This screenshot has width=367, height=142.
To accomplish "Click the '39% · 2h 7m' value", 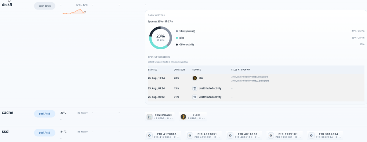I will (358, 31).
